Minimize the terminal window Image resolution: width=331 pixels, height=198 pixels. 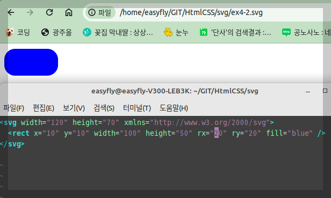(308, 91)
